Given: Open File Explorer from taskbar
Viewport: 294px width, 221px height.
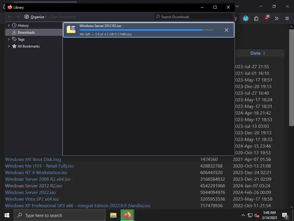Looking at the screenshot, I should click(x=113, y=215).
